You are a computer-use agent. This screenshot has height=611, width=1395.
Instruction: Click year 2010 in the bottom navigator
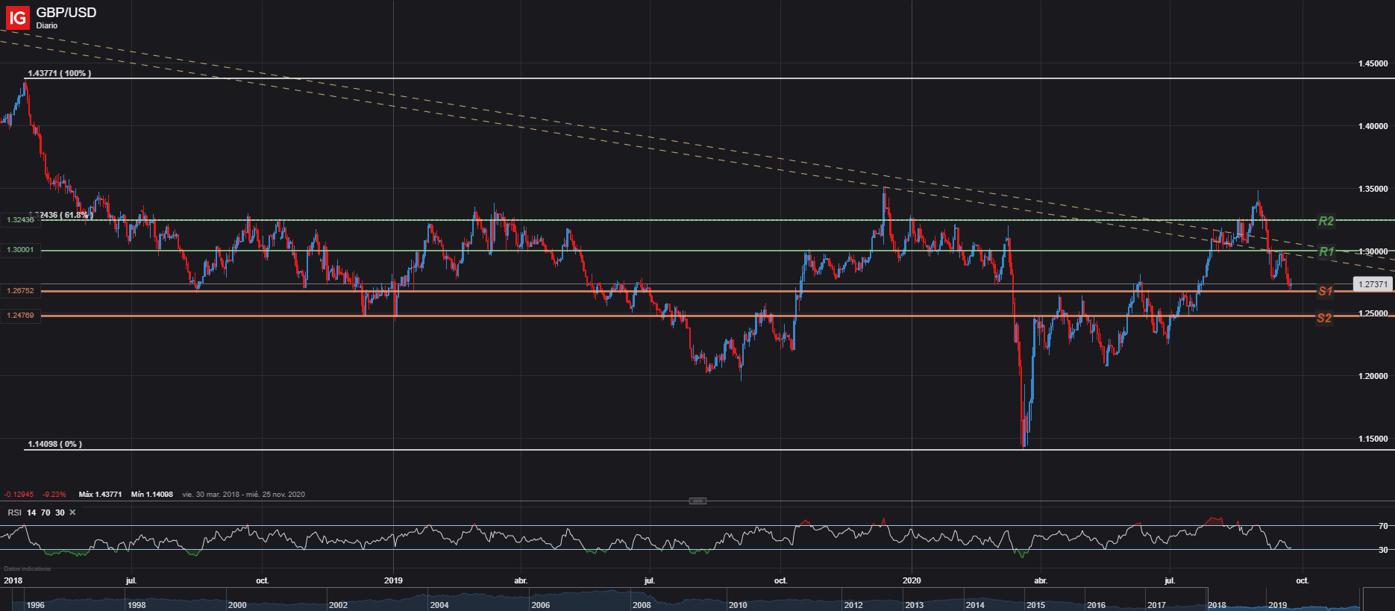coord(738,605)
